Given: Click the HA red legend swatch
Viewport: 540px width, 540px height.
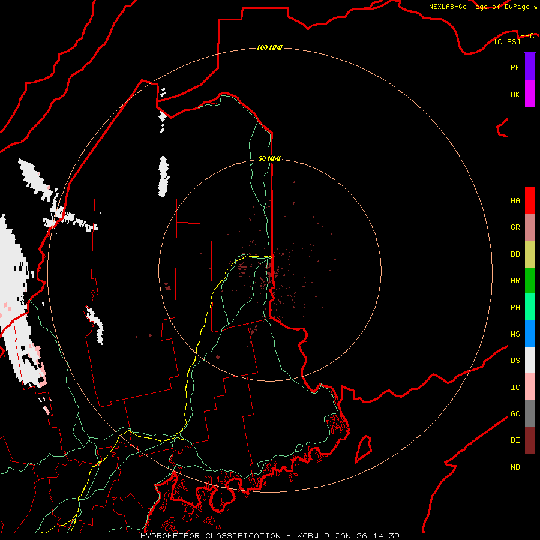Looking at the screenshot, I should pyautogui.click(x=530, y=200).
